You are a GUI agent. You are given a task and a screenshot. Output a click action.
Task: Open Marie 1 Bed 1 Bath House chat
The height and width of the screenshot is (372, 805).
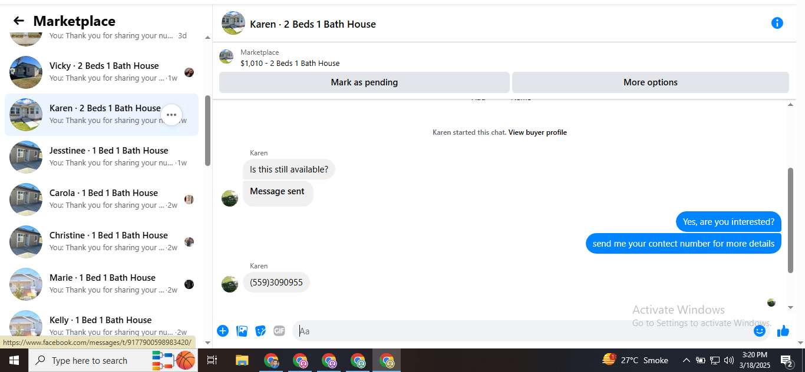(101, 284)
